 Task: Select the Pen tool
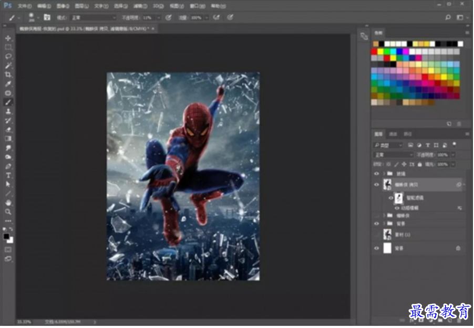[8, 166]
